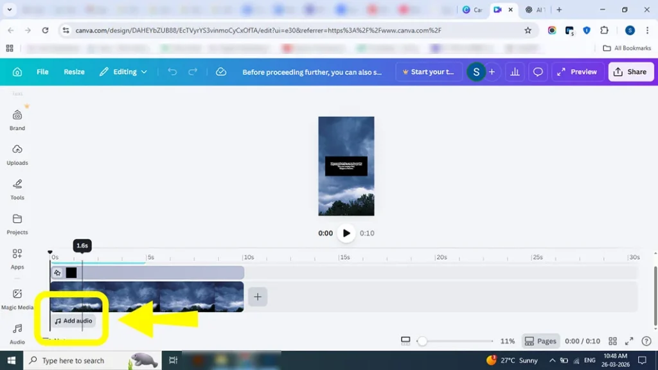Screen dimensions: 658x370
Task: Collapse the browser bookmarks via All Bookmarks
Action: pos(627,48)
